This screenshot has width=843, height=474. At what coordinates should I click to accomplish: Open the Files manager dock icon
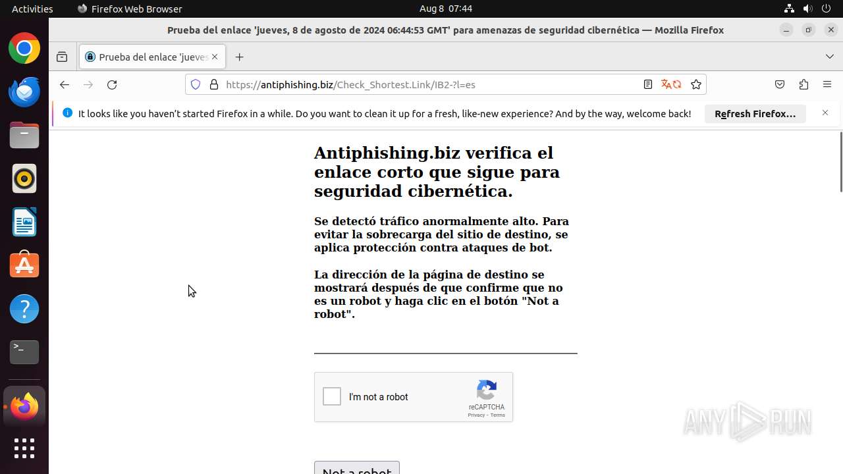coord(24,136)
